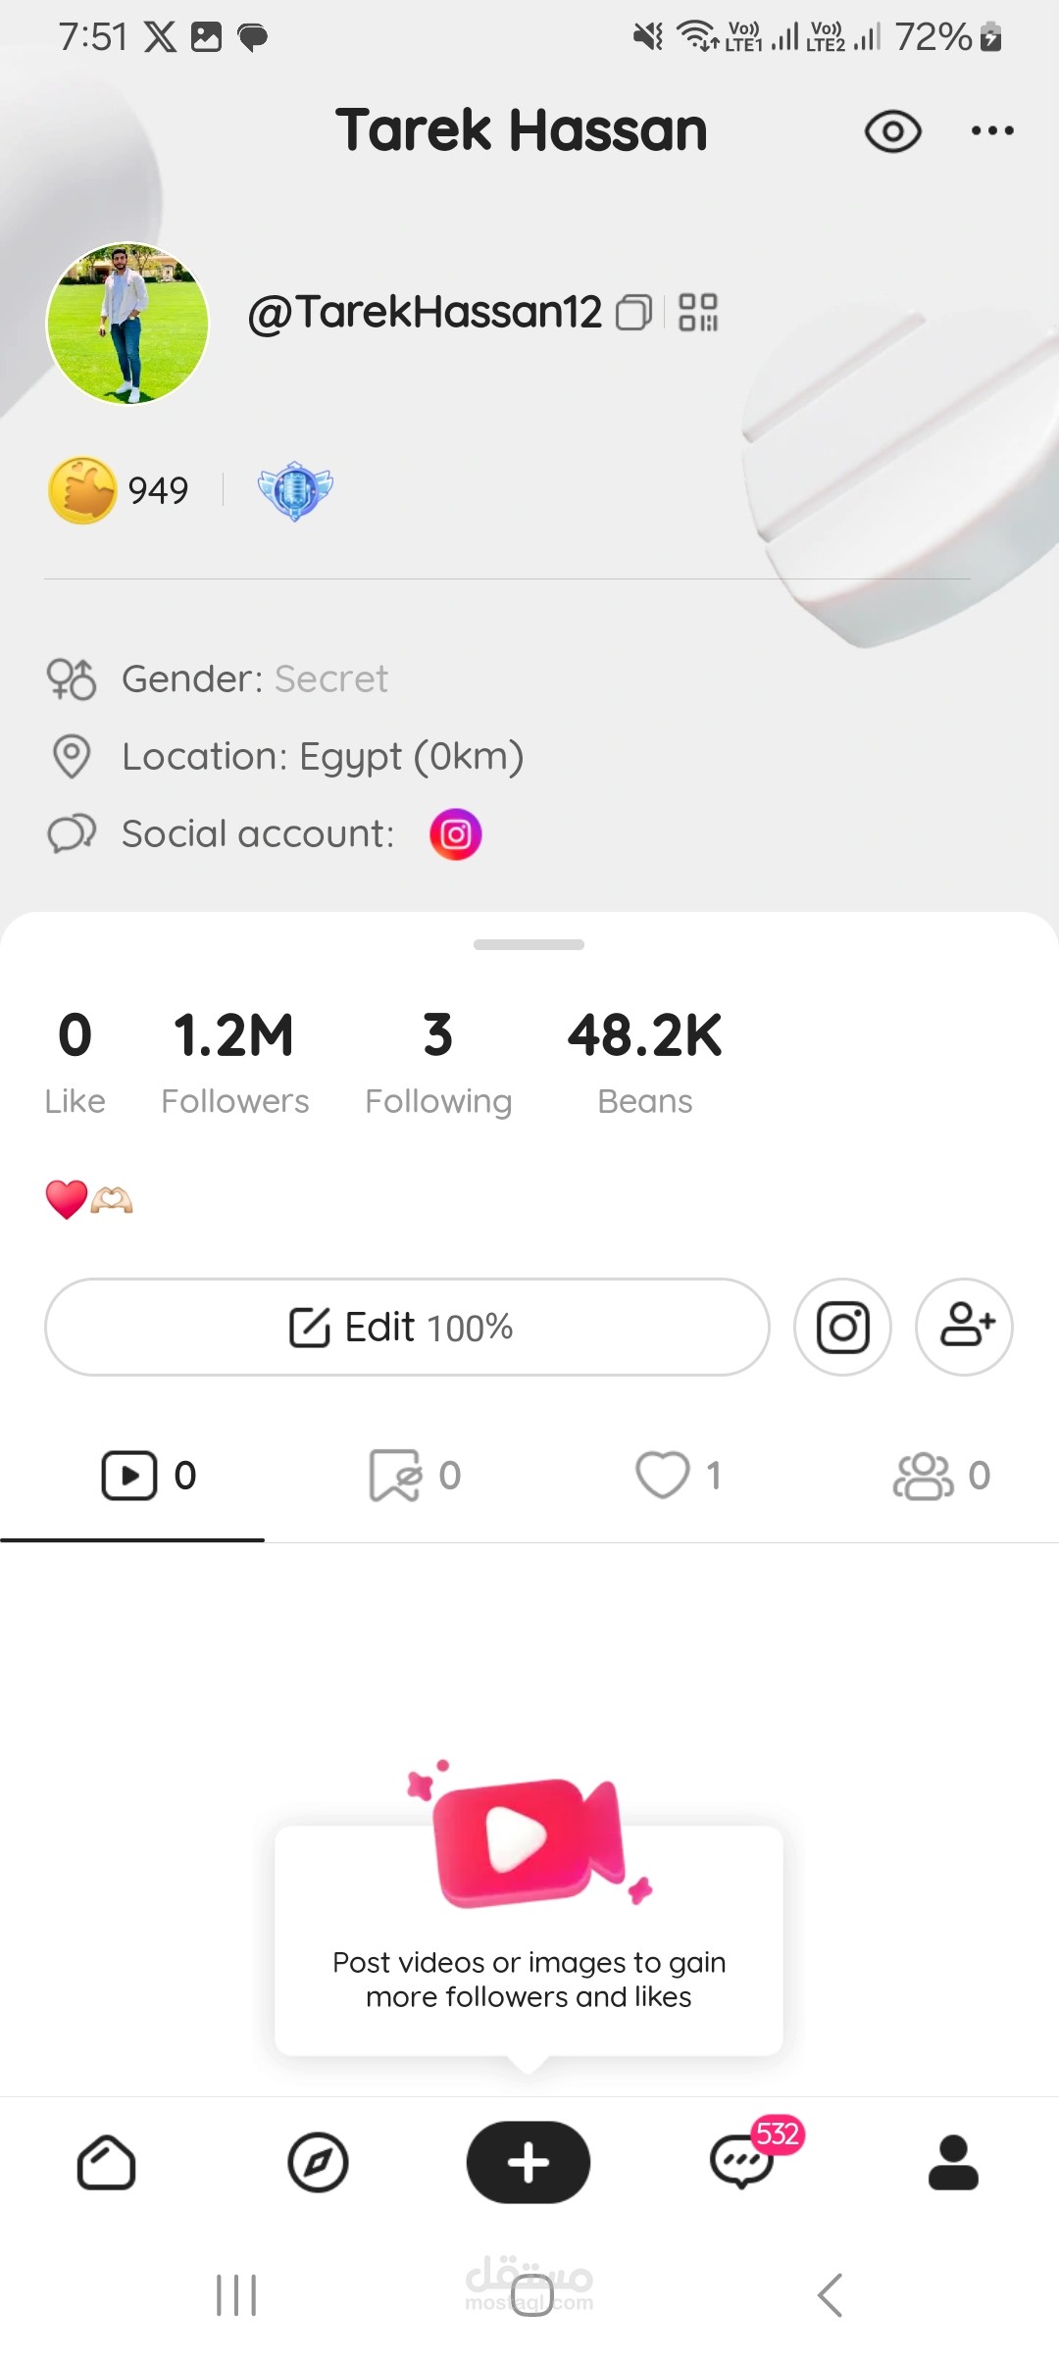Tap the blue microphone medal badge

[x=295, y=490]
